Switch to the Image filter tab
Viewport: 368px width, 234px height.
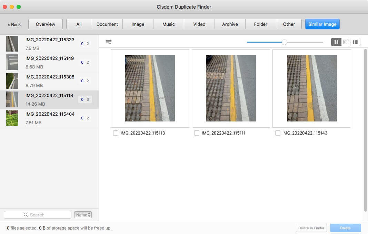pos(138,24)
